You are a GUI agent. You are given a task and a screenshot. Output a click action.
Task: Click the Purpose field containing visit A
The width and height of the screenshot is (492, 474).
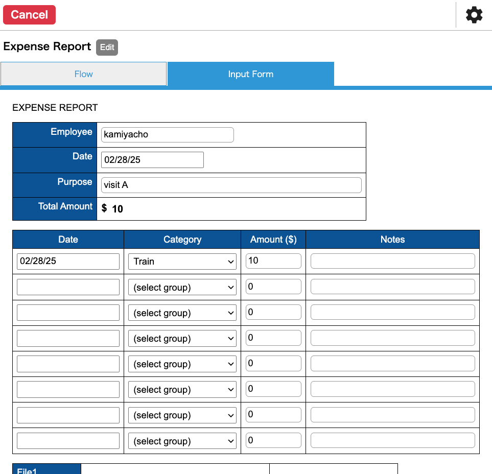[231, 185]
